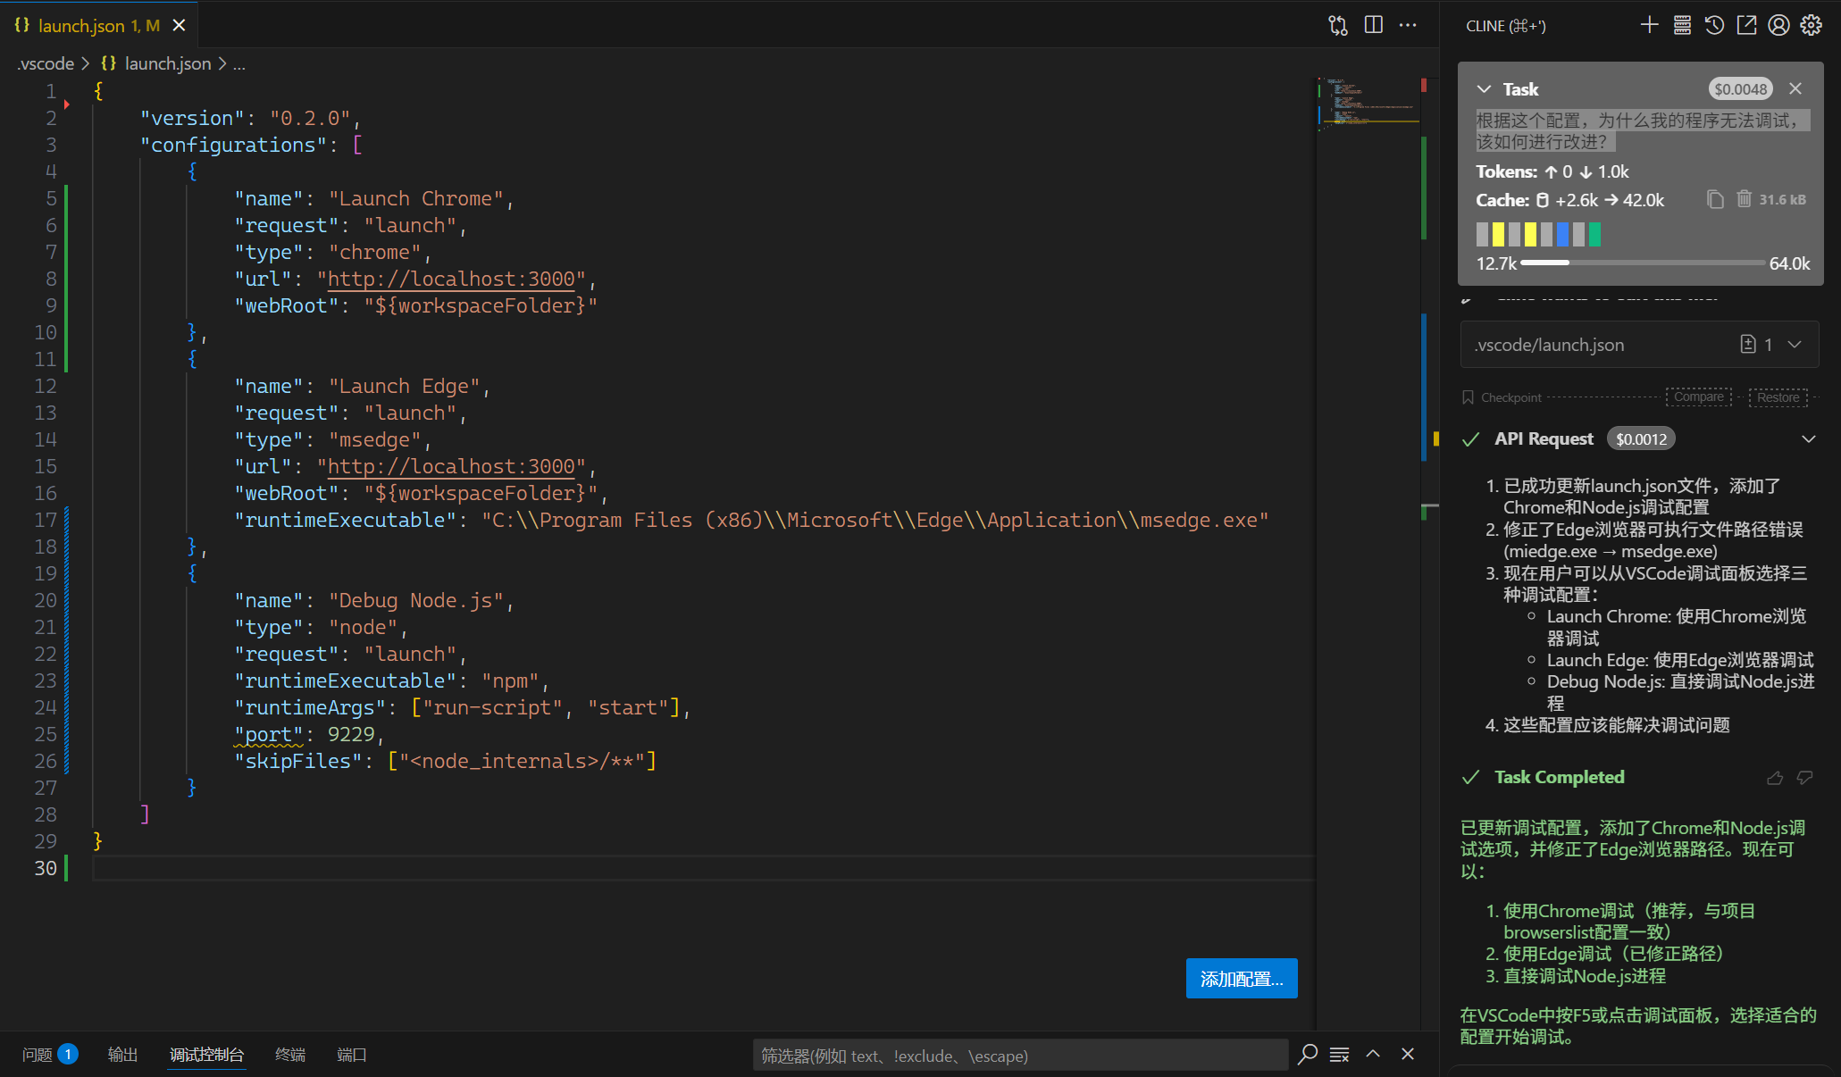1841x1077 pixels.
Task: Give thumbs down on Task Completed
Action: tap(1806, 778)
